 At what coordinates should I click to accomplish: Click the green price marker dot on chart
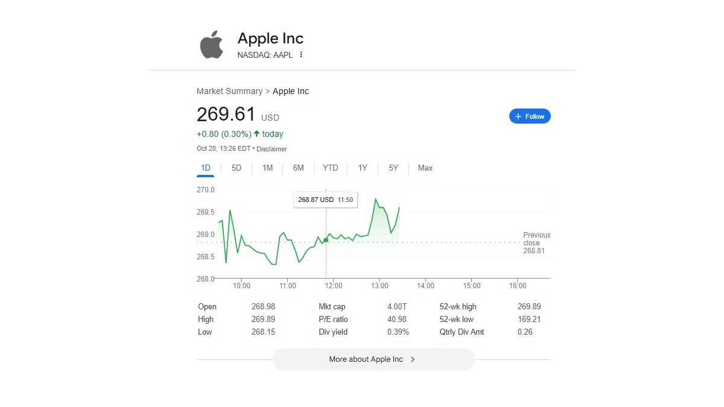[x=325, y=239]
